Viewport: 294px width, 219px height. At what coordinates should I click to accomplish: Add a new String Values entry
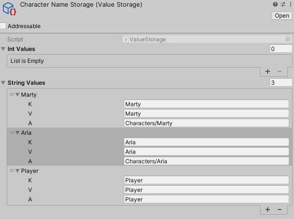[268, 209]
